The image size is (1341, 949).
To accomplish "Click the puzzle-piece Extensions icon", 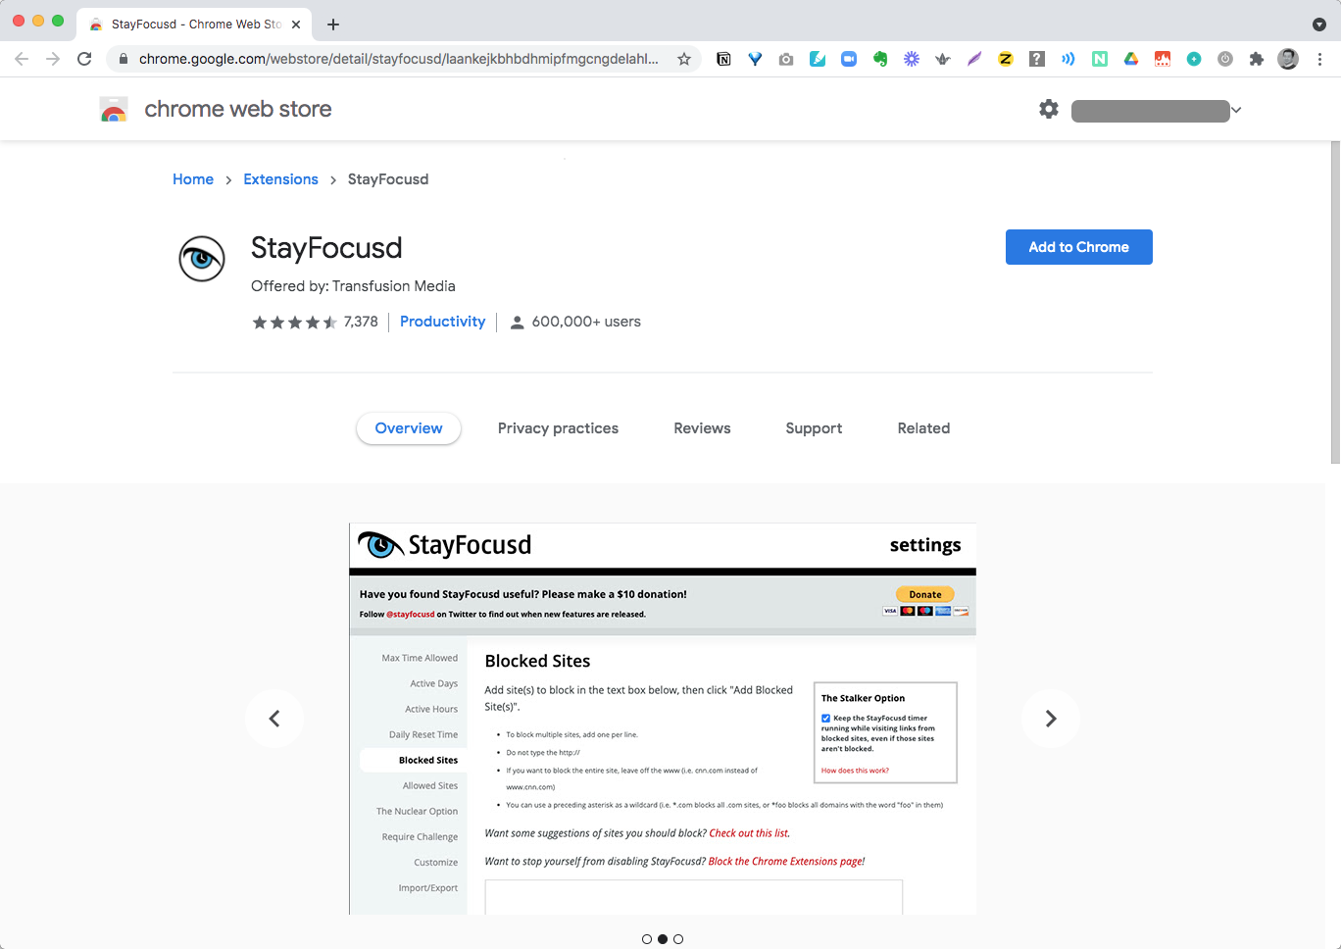I will (1257, 59).
